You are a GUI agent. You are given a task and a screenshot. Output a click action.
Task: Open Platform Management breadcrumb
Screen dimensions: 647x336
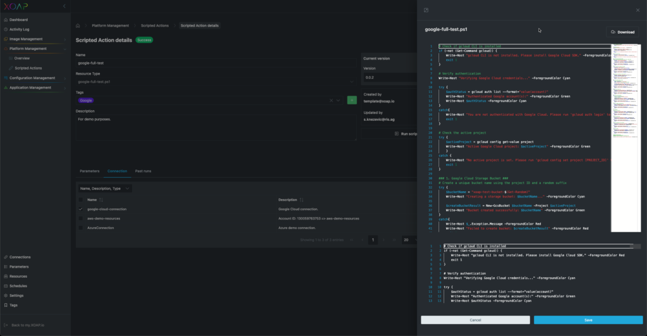(110, 25)
